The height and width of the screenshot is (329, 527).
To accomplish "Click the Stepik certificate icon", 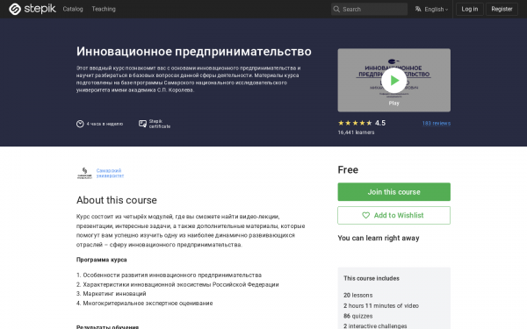I will [142, 124].
